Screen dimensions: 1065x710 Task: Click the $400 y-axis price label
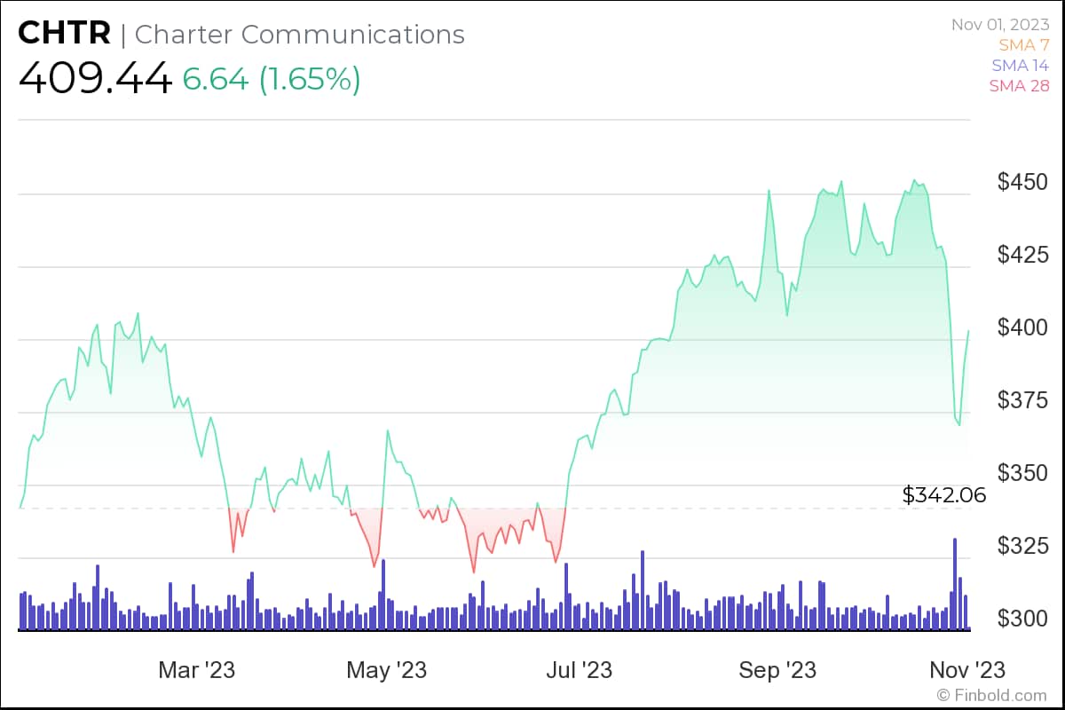[1022, 327]
